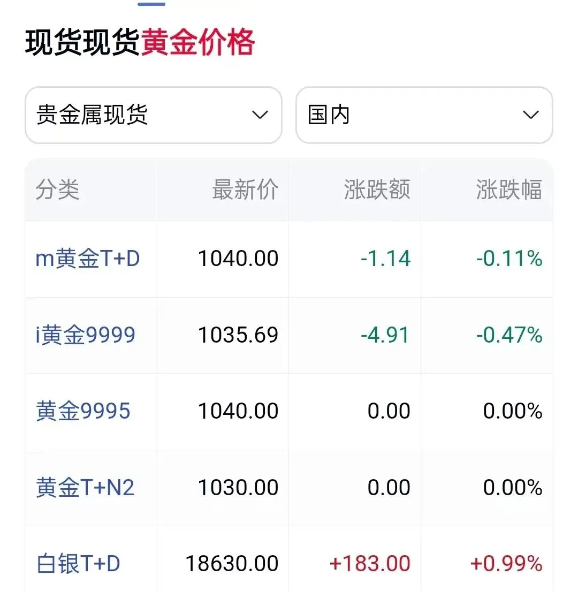
Task: Click the 现货黄金价格 page heading
Action: click(x=140, y=42)
